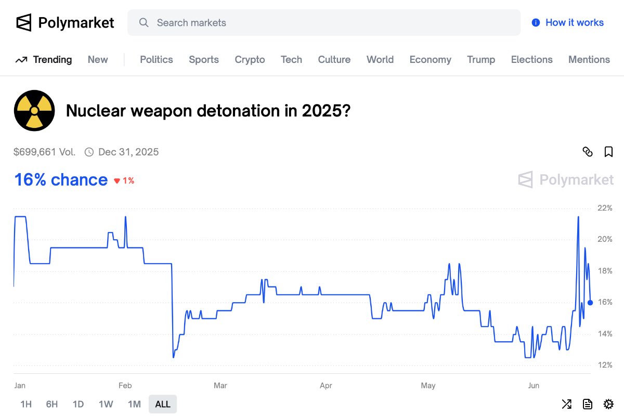This screenshot has height=416, width=624.
Task: Click the shuffle compare icon below chart
Action: coord(566,404)
